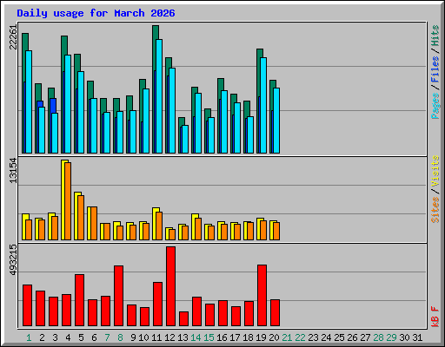Click the yellow "Visits" legend label
Image resolution: width=445 pixels, height=347 pixels.
(435, 171)
